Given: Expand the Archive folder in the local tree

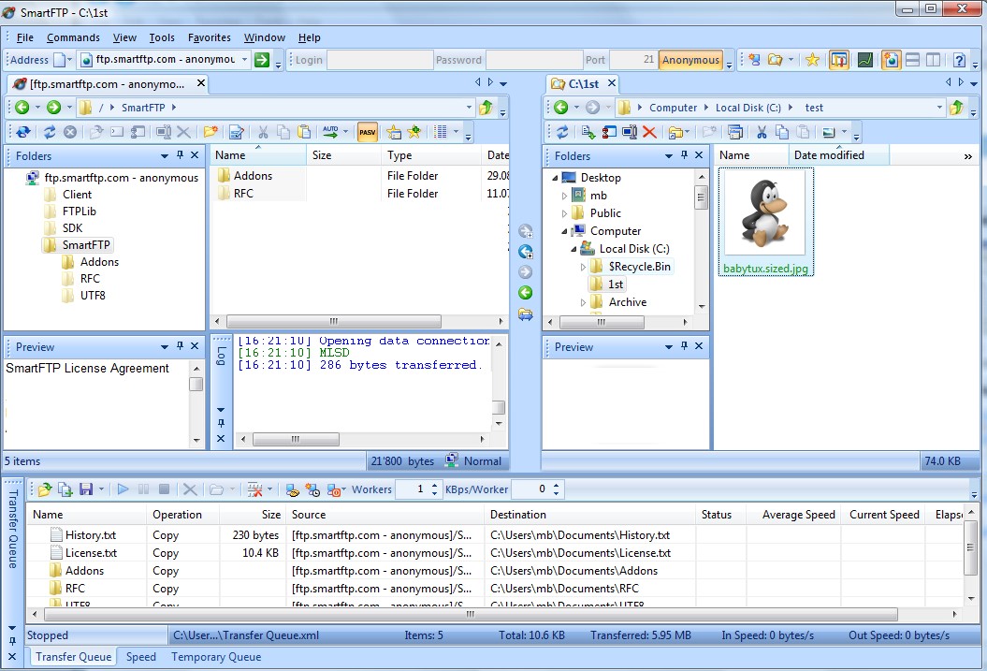Looking at the screenshot, I should point(583,303).
